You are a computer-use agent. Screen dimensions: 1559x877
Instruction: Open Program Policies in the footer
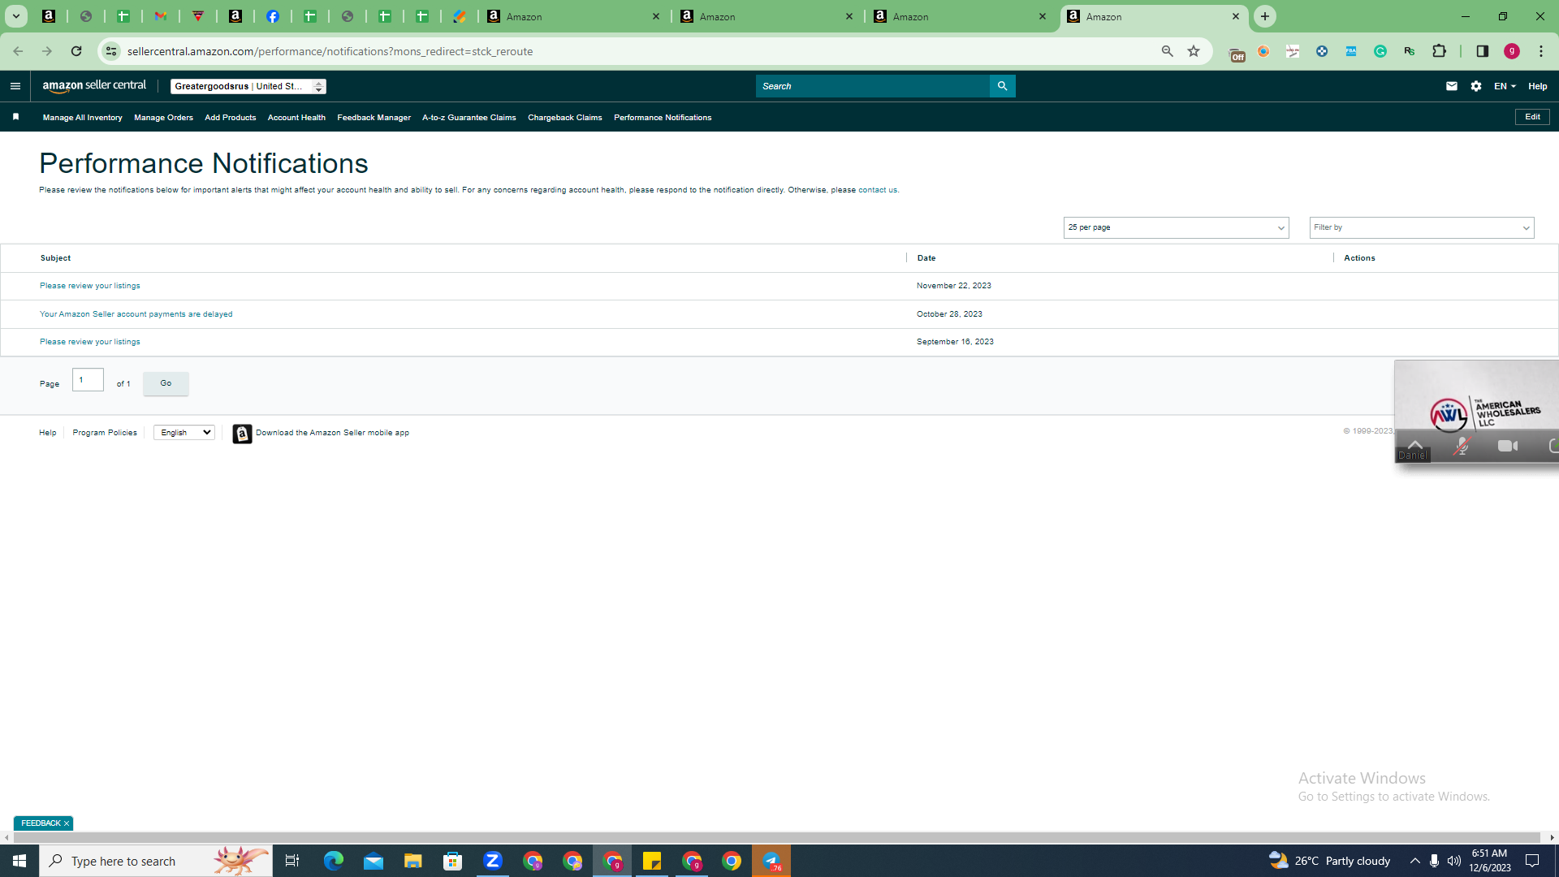(105, 433)
